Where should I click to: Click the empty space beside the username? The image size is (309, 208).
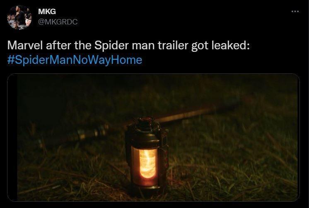(177, 17)
